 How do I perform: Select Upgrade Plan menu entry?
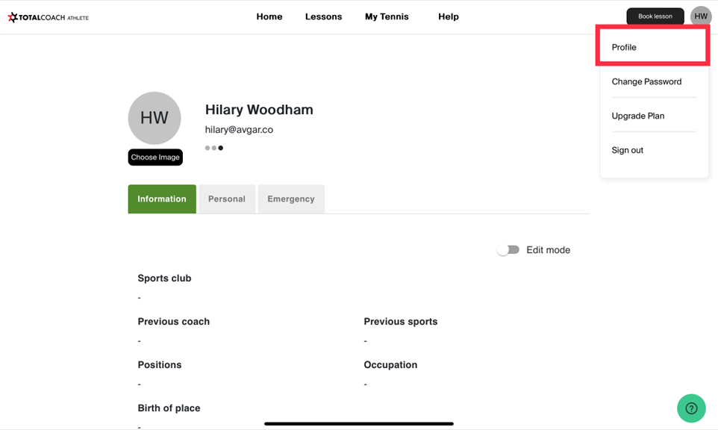[x=638, y=116]
